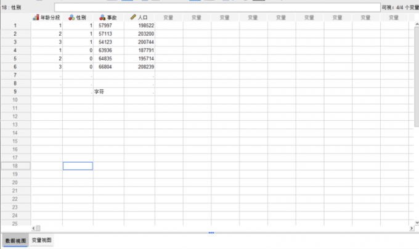Image resolution: width=419 pixels, height=249 pixels.
Task: Select row header number 9
Action: coord(15,91)
